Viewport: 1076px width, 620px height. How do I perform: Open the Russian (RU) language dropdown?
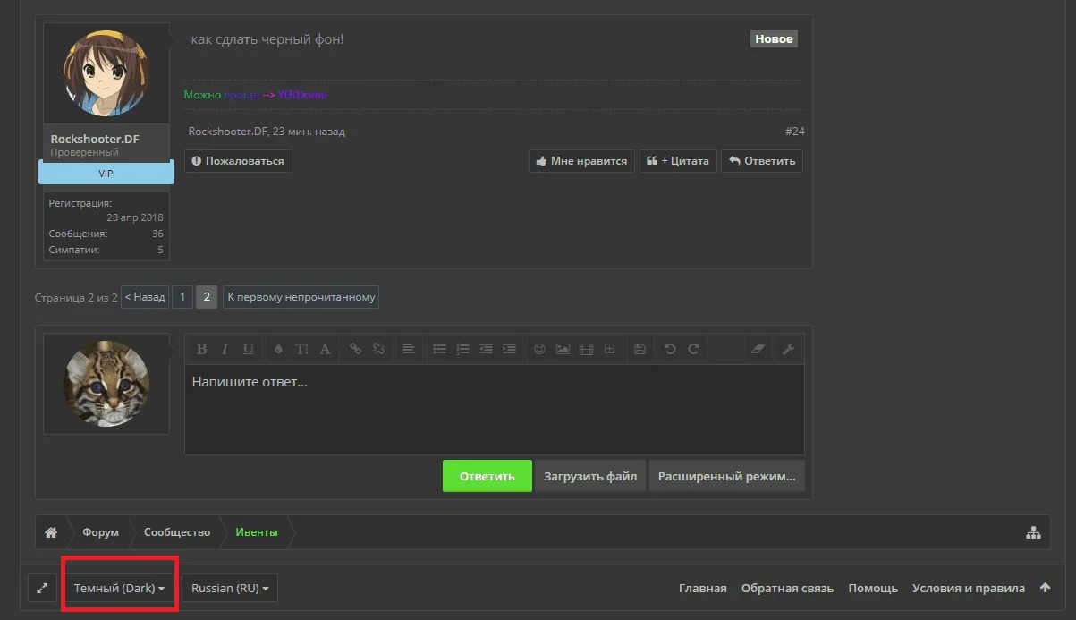(x=230, y=588)
